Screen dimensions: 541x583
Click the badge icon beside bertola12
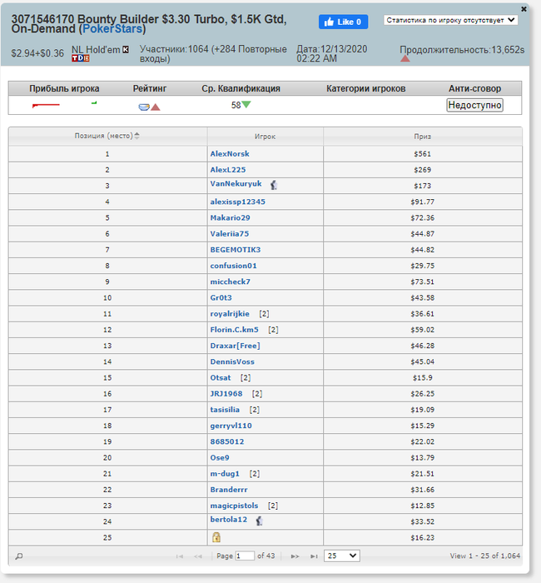click(260, 521)
